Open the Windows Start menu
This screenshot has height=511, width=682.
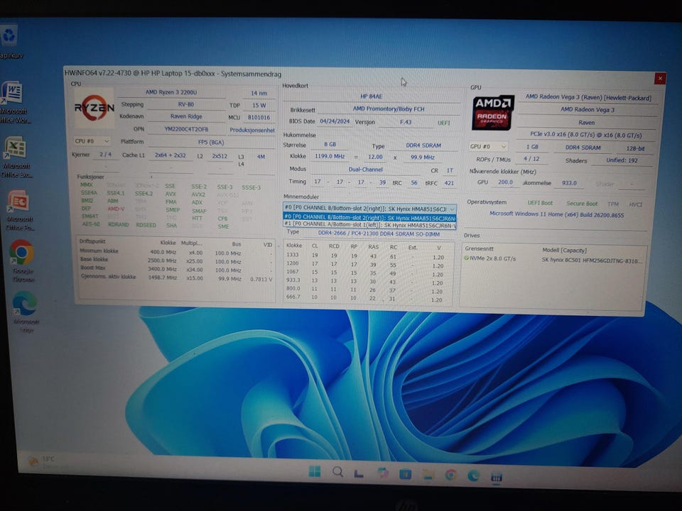point(315,471)
